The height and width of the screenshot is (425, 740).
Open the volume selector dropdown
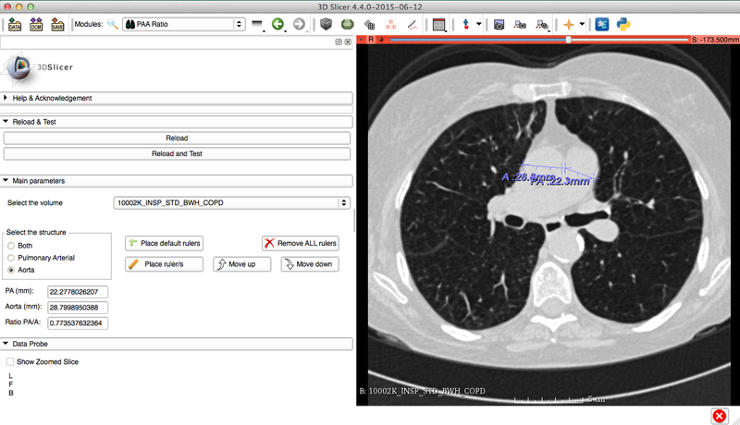click(230, 202)
